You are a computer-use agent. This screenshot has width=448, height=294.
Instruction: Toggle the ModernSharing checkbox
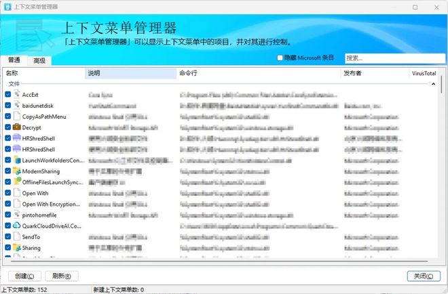point(8,171)
